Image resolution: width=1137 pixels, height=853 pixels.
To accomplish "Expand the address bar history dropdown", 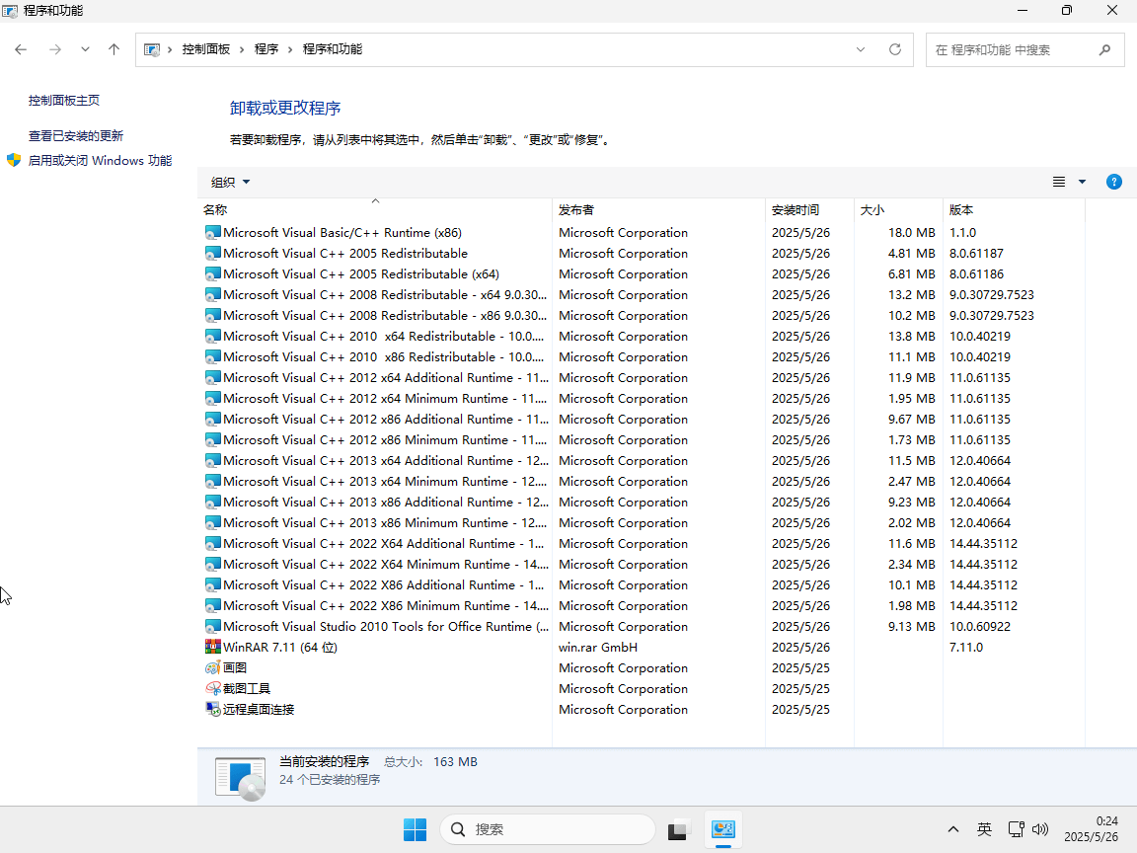I will point(861,49).
